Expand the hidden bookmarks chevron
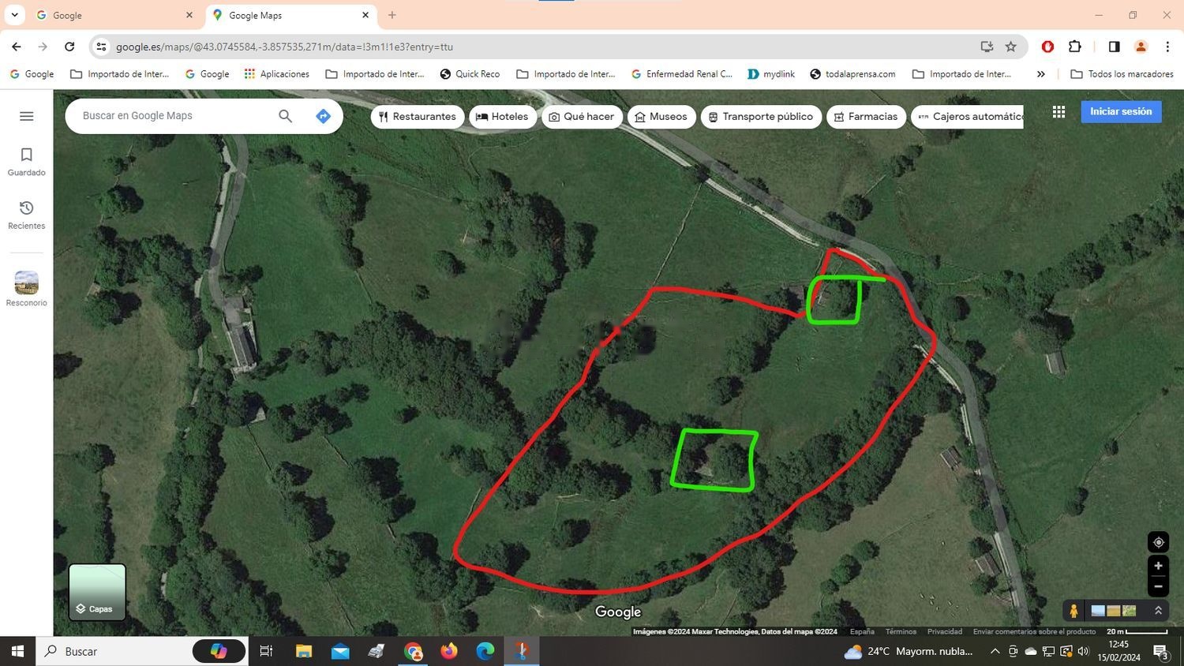Image resolution: width=1184 pixels, height=666 pixels. coord(1040,74)
